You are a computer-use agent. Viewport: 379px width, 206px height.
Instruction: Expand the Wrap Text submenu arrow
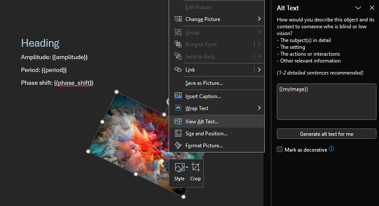(x=259, y=108)
